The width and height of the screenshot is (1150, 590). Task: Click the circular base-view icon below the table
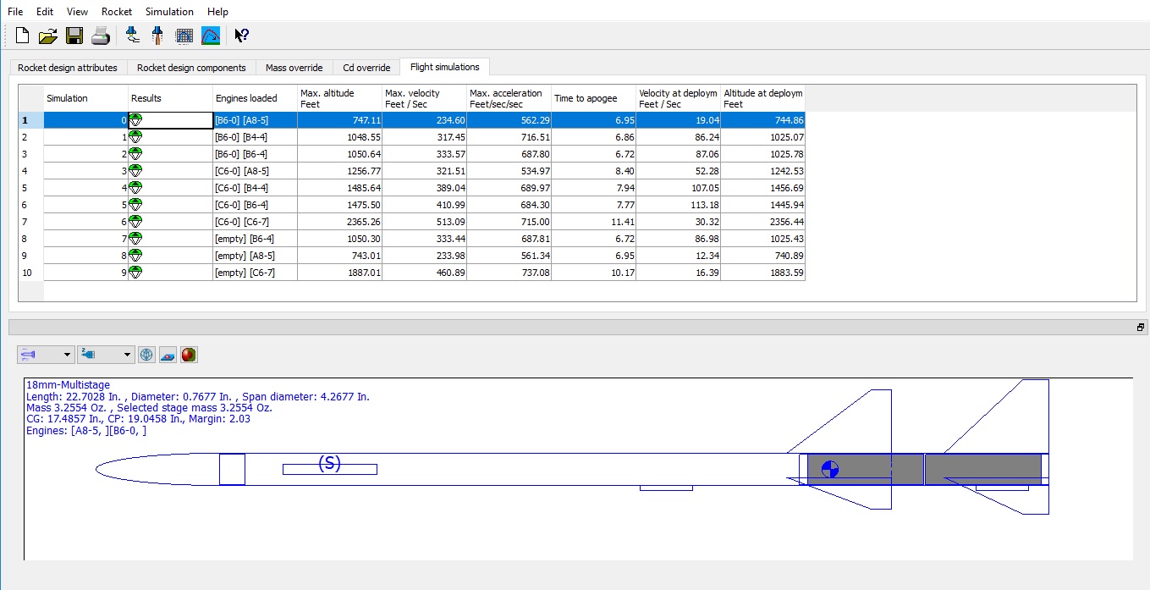tap(147, 355)
